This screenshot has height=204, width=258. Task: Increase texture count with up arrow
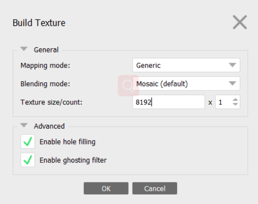(235, 99)
